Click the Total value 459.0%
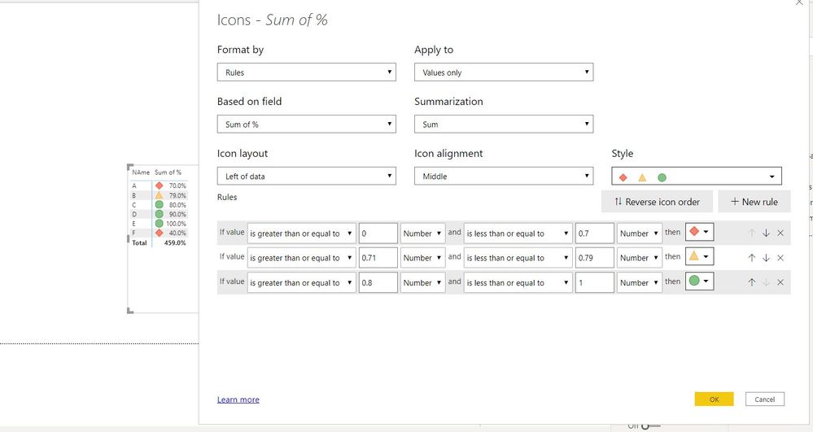The width and height of the screenshot is (813, 432). (175, 242)
